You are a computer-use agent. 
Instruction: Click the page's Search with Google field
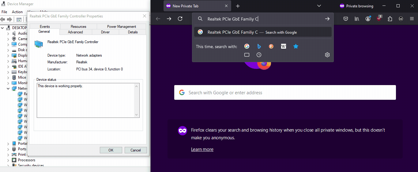click(x=285, y=92)
